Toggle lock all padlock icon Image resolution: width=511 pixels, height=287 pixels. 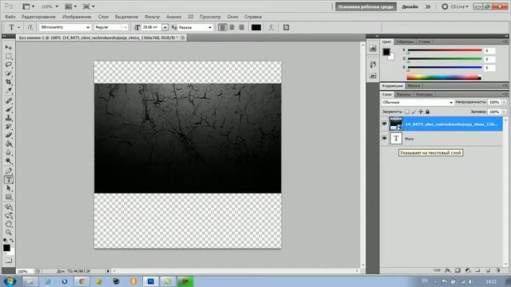tap(428, 112)
